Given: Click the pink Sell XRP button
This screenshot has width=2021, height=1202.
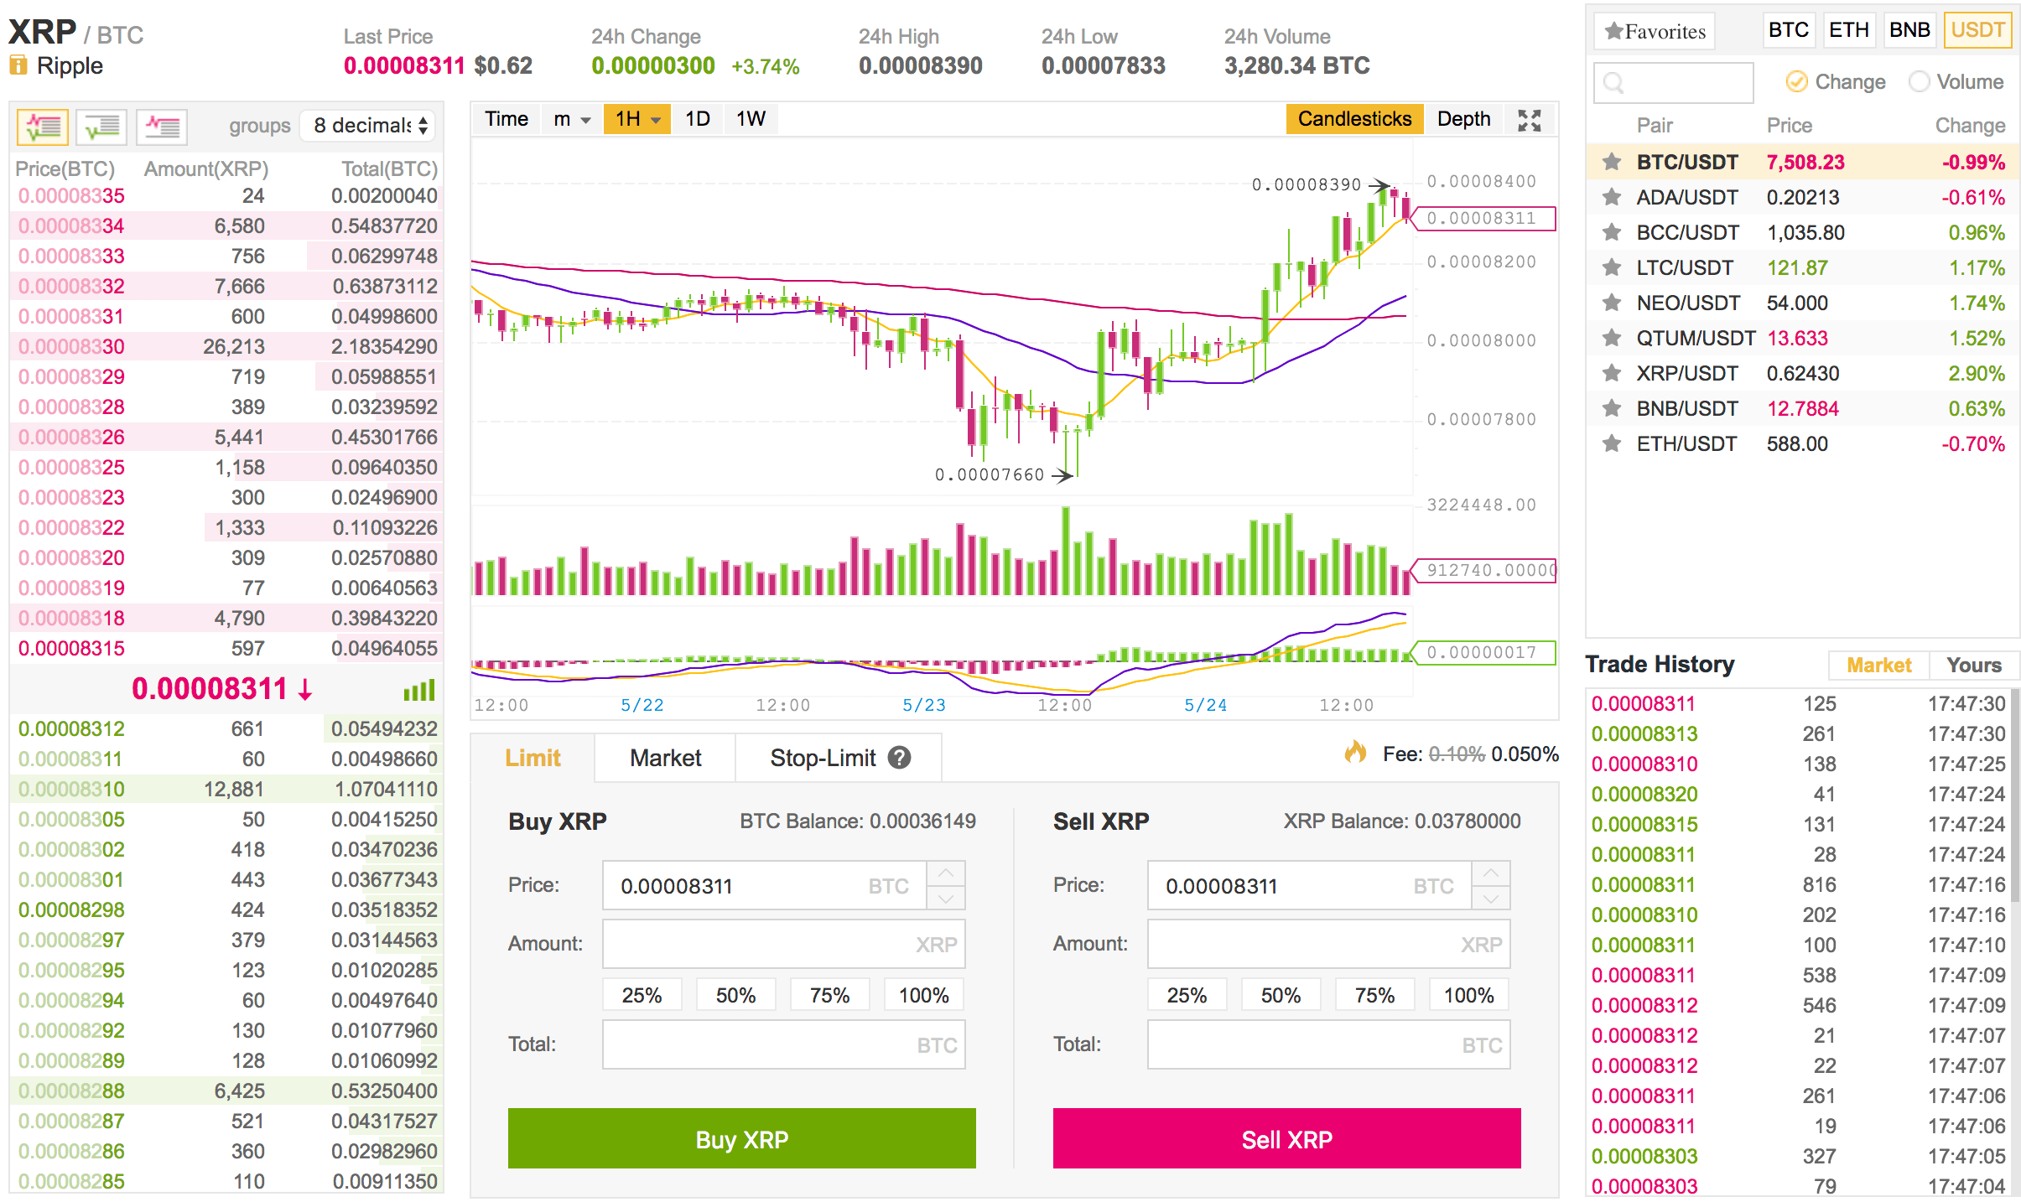Looking at the screenshot, I should coord(1286,1138).
